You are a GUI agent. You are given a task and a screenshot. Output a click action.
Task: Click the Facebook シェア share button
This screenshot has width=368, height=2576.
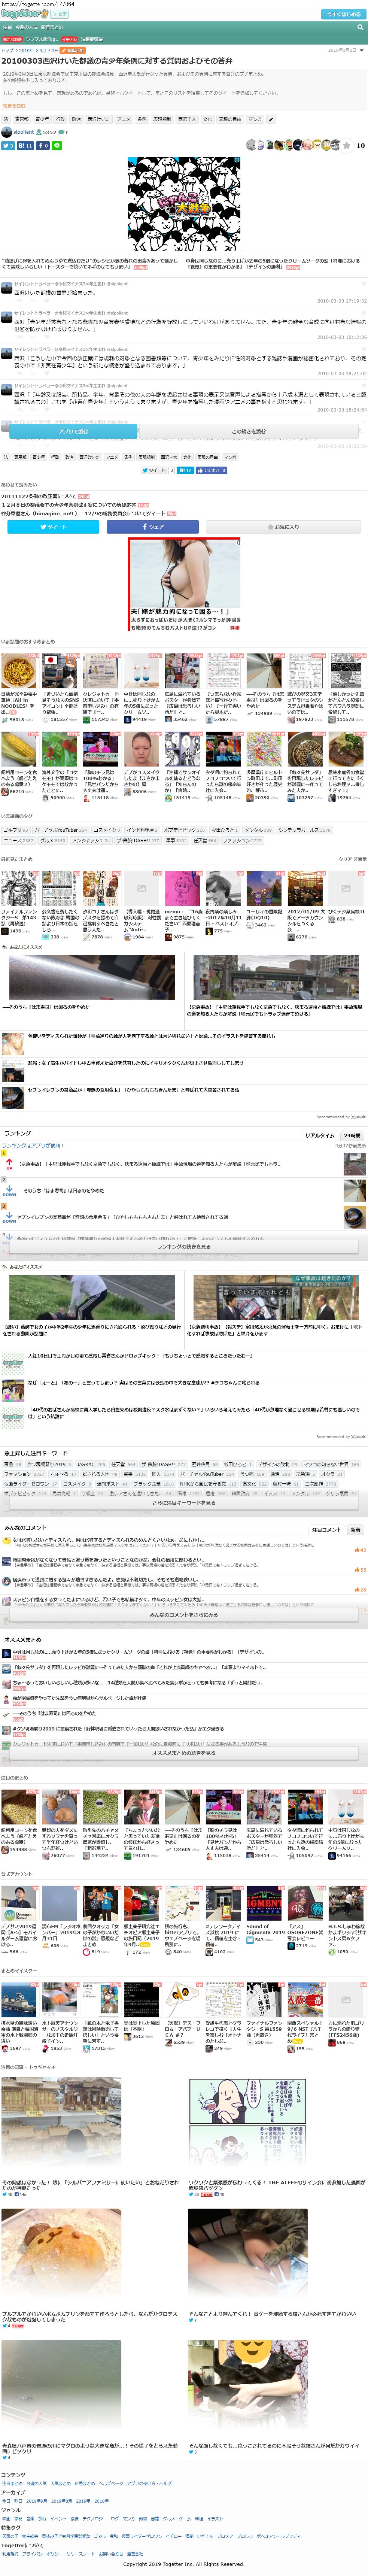[x=153, y=526]
